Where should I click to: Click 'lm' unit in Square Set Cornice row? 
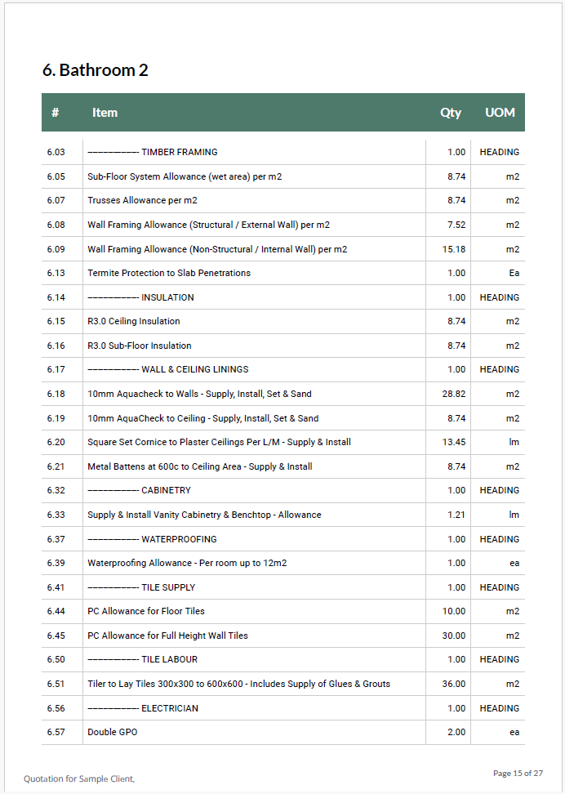pyautogui.click(x=514, y=442)
